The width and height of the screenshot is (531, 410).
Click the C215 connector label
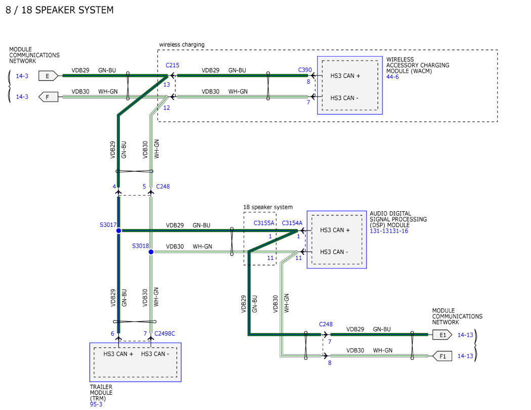(172, 65)
